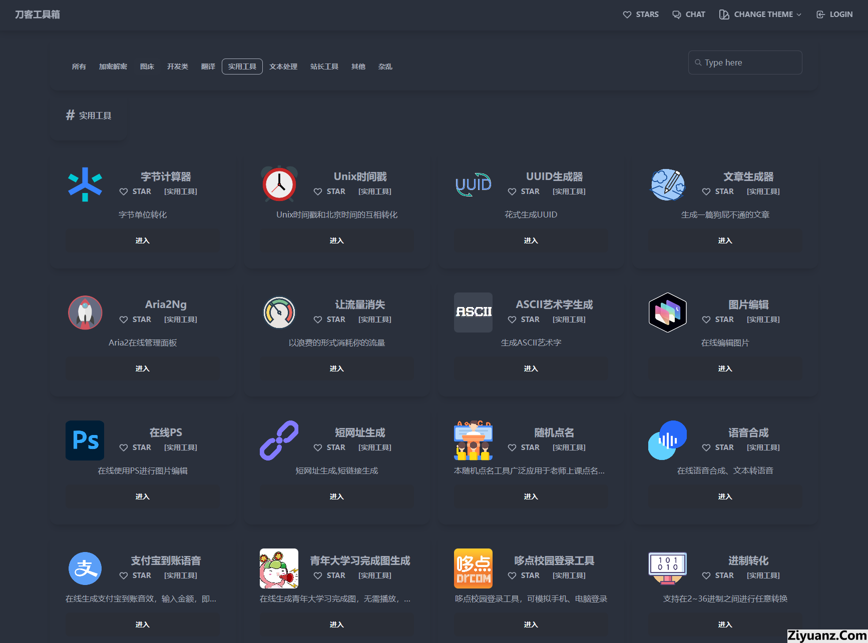This screenshot has height=643, width=868.
Task: Enter the 字节计算器 tool
Action: click(x=143, y=240)
